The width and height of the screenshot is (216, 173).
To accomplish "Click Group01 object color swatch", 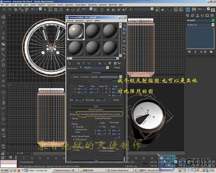I will pos(213,20).
